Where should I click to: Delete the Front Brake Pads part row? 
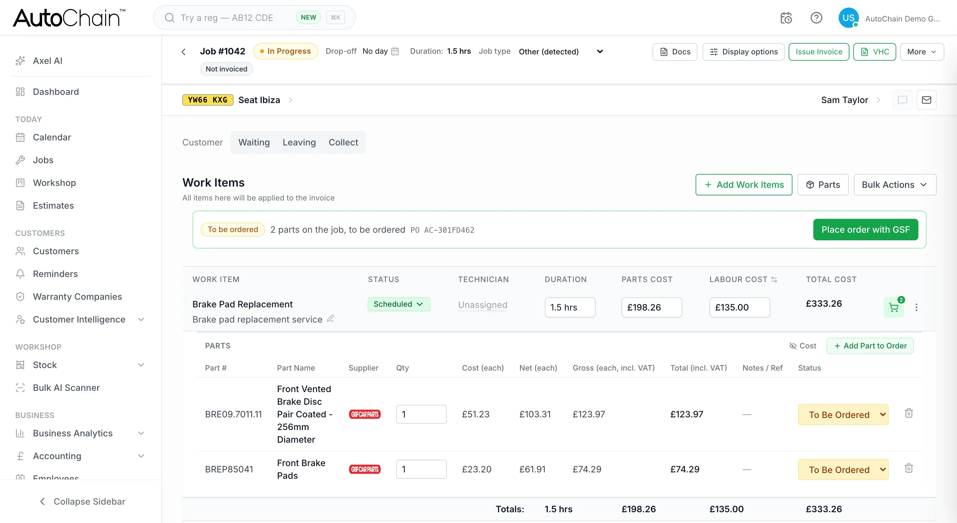(909, 468)
